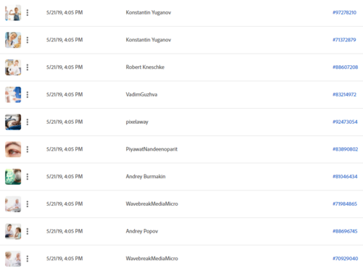Select the thumbnail beside asset #97278210
Screen dimensions: 363x271
[13, 12]
